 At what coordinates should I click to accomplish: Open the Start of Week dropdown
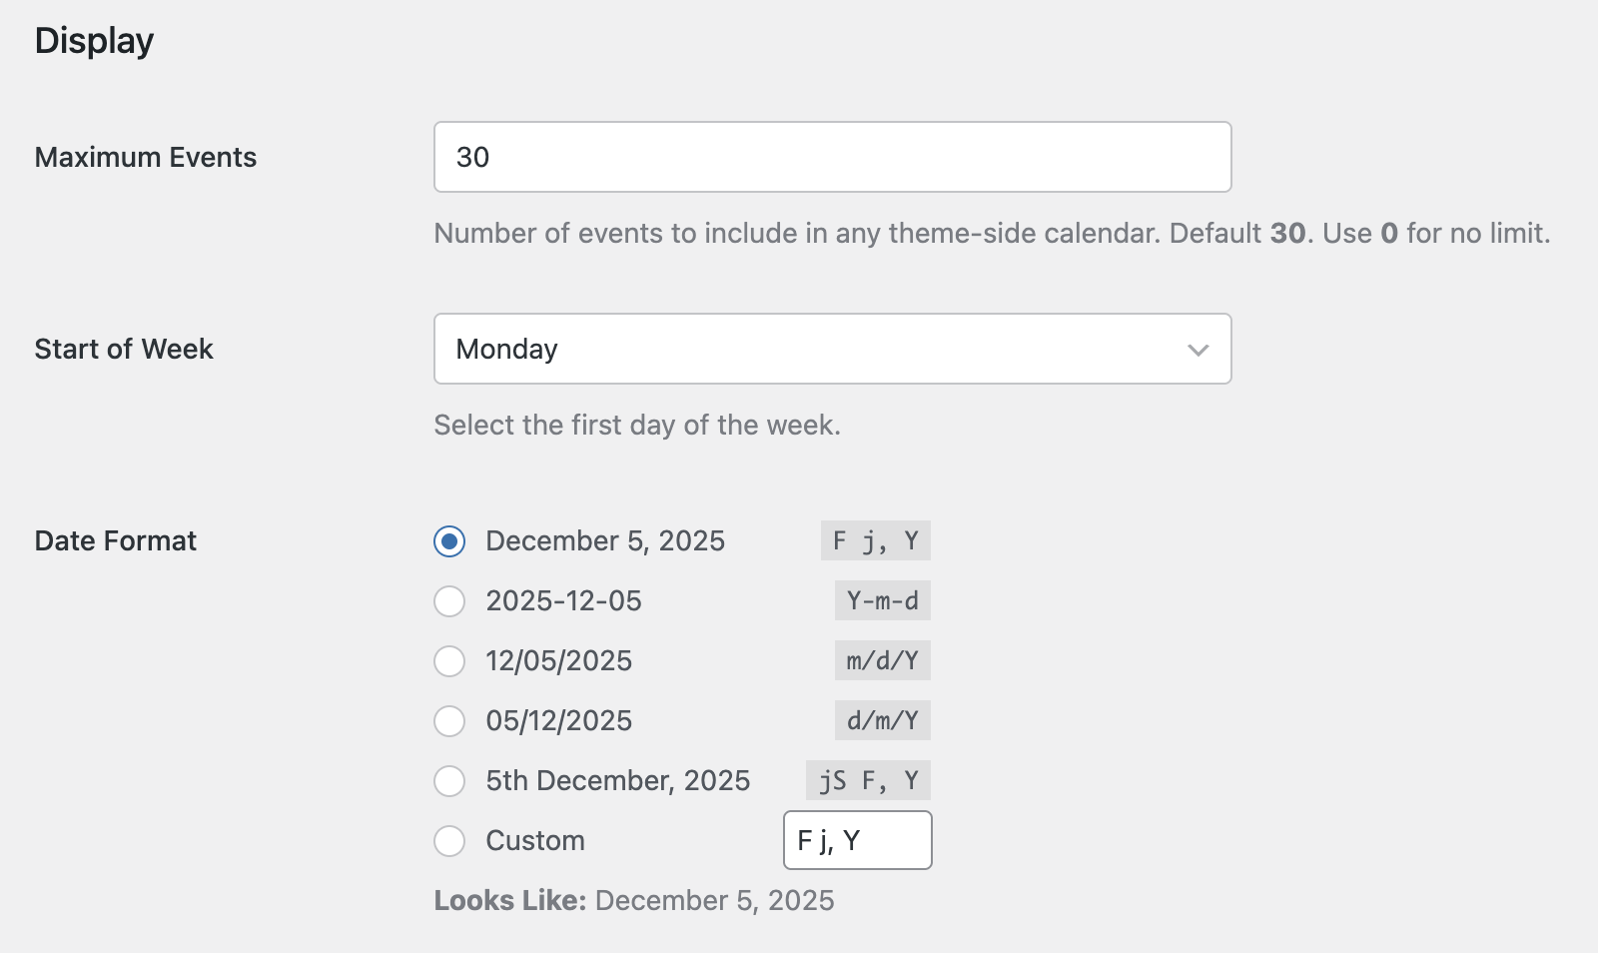pyautogui.click(x=832, y=349)
